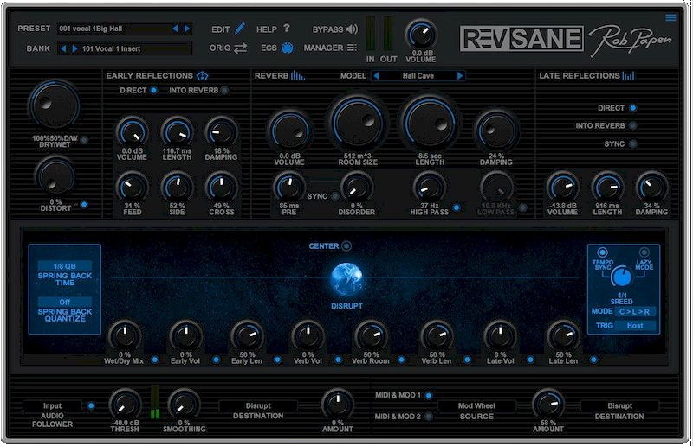Select MIDI & MOD 1
Image resolution: width=693 pixels, height=446 pixels.
tap(428, 395)
